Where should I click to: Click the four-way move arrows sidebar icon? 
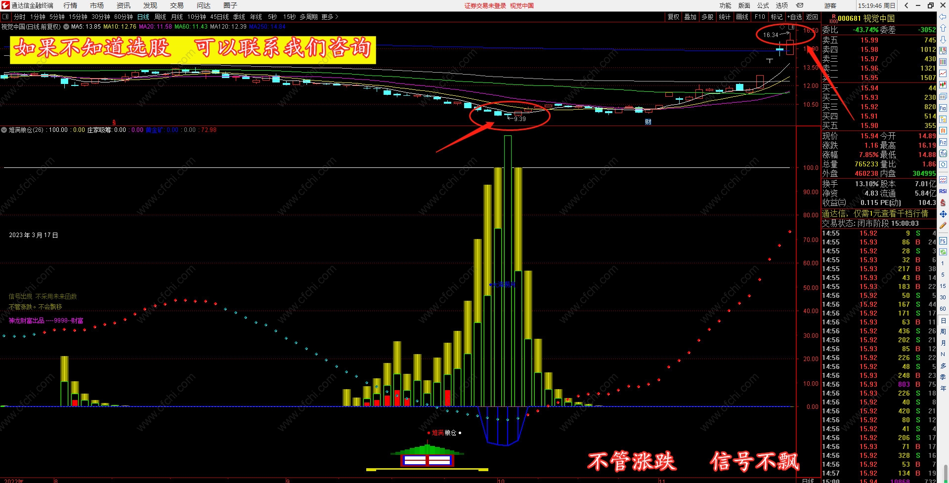coord(943,214)
